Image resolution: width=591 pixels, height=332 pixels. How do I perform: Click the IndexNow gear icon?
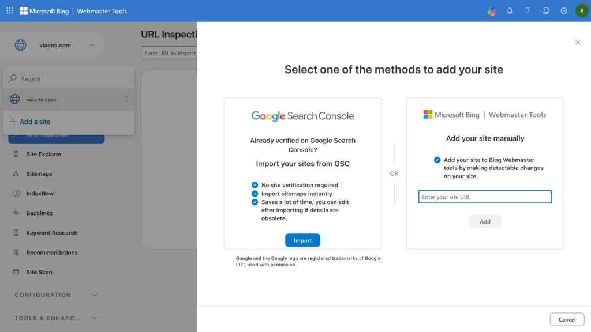coord(16,194)
